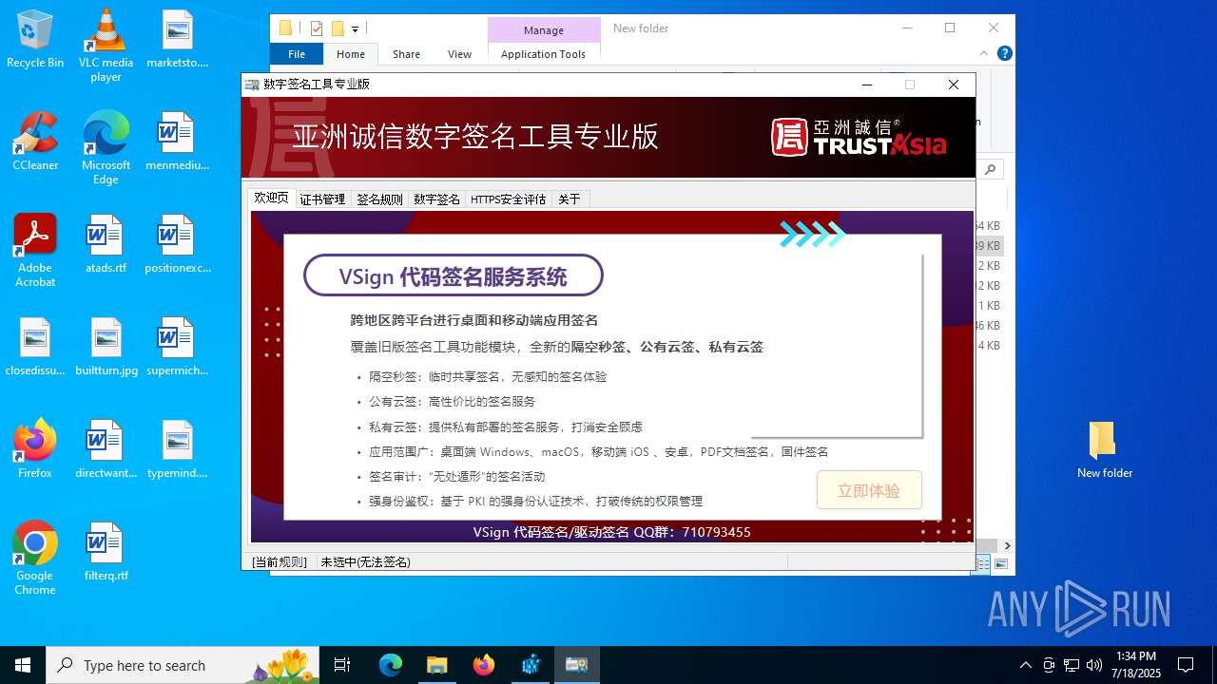Open Edge from the taskbar
Image resolution: width=1217 pixels, height=684 pixels.
391,665
